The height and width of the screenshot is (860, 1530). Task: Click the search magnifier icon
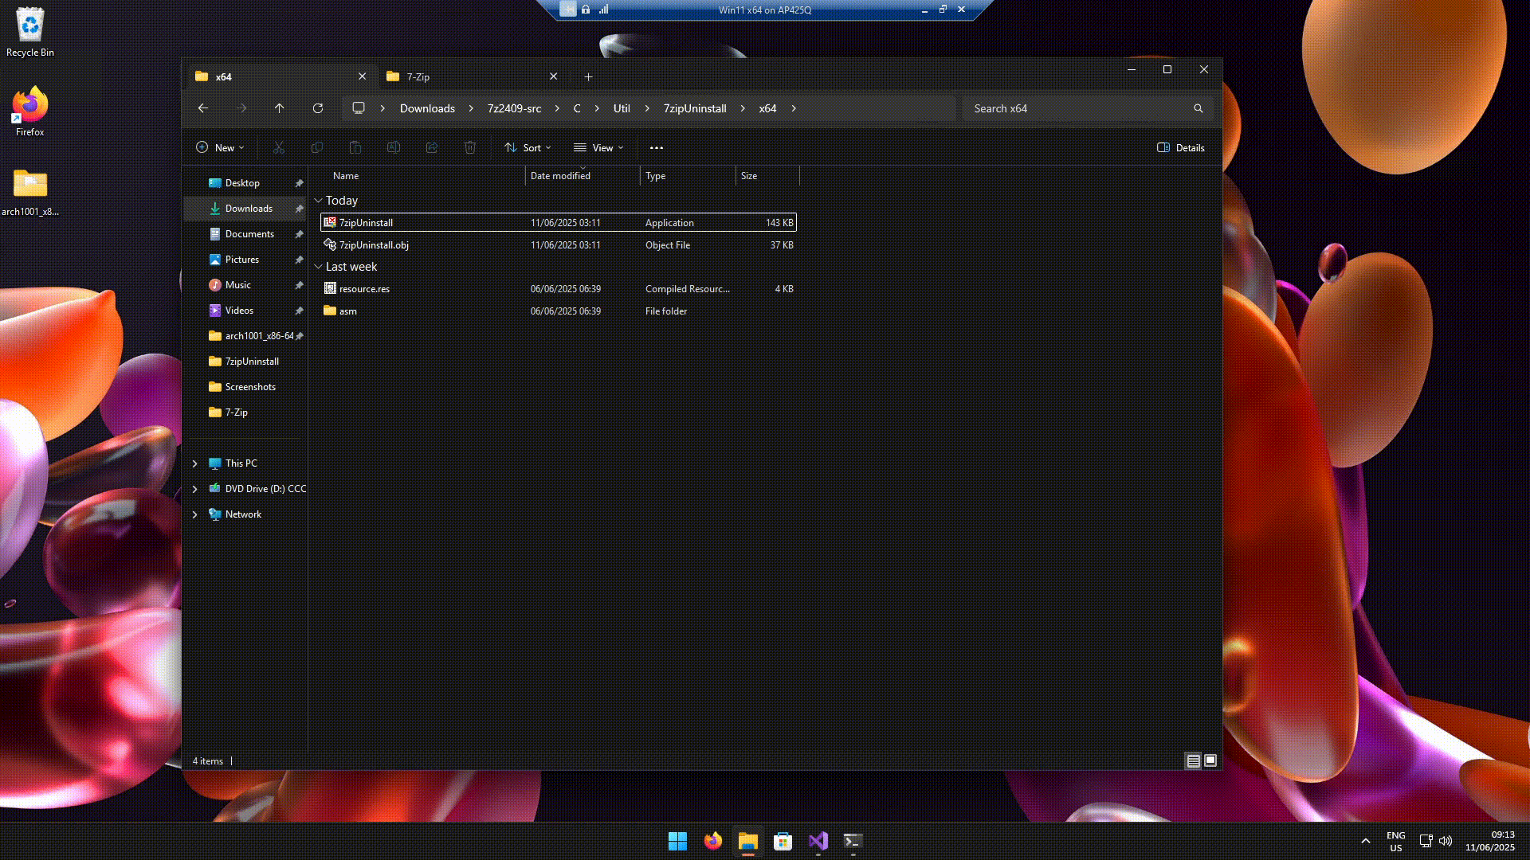[x=1198, y=108]
